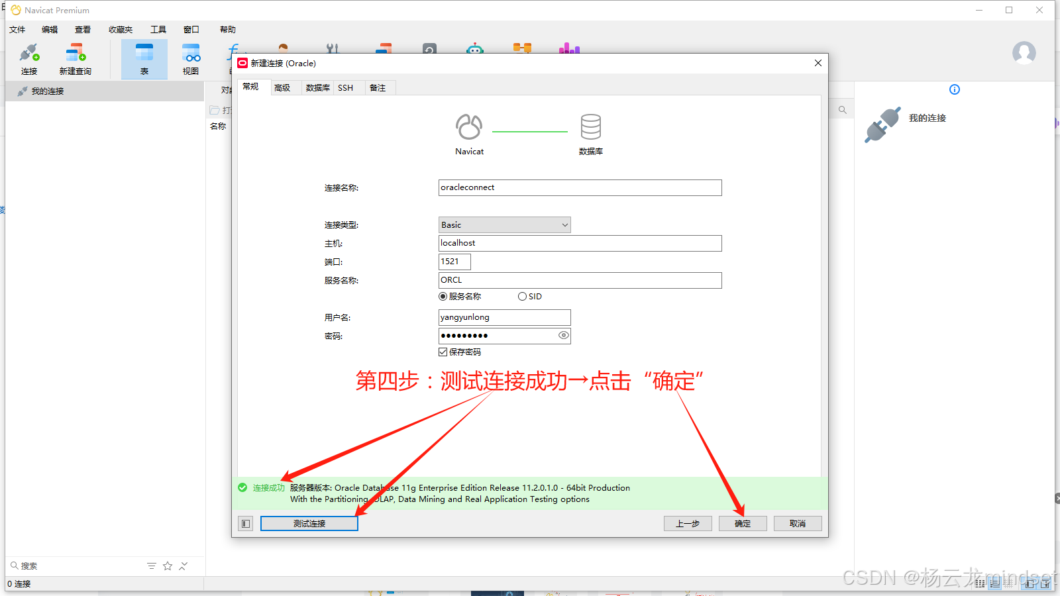The image size is (1060, 596).
Task: Click the information icon in right panel
Action: pyautogui.click(x=955, y=89)
